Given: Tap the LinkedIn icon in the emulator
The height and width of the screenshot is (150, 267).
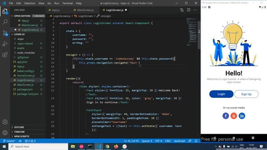Looking at the screenshot, I should point(242,116).
